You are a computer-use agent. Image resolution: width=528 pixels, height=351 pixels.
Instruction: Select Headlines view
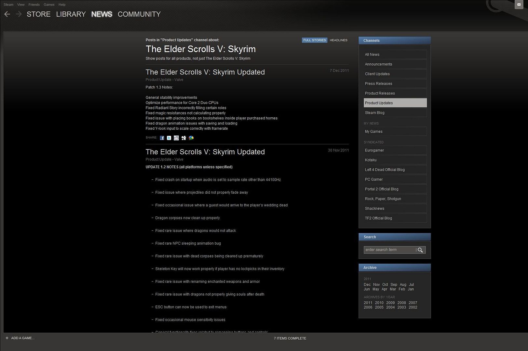click(x=339, y=40)
